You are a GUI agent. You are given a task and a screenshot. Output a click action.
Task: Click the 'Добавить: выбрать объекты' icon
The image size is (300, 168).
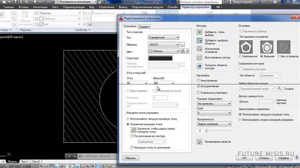200,41
